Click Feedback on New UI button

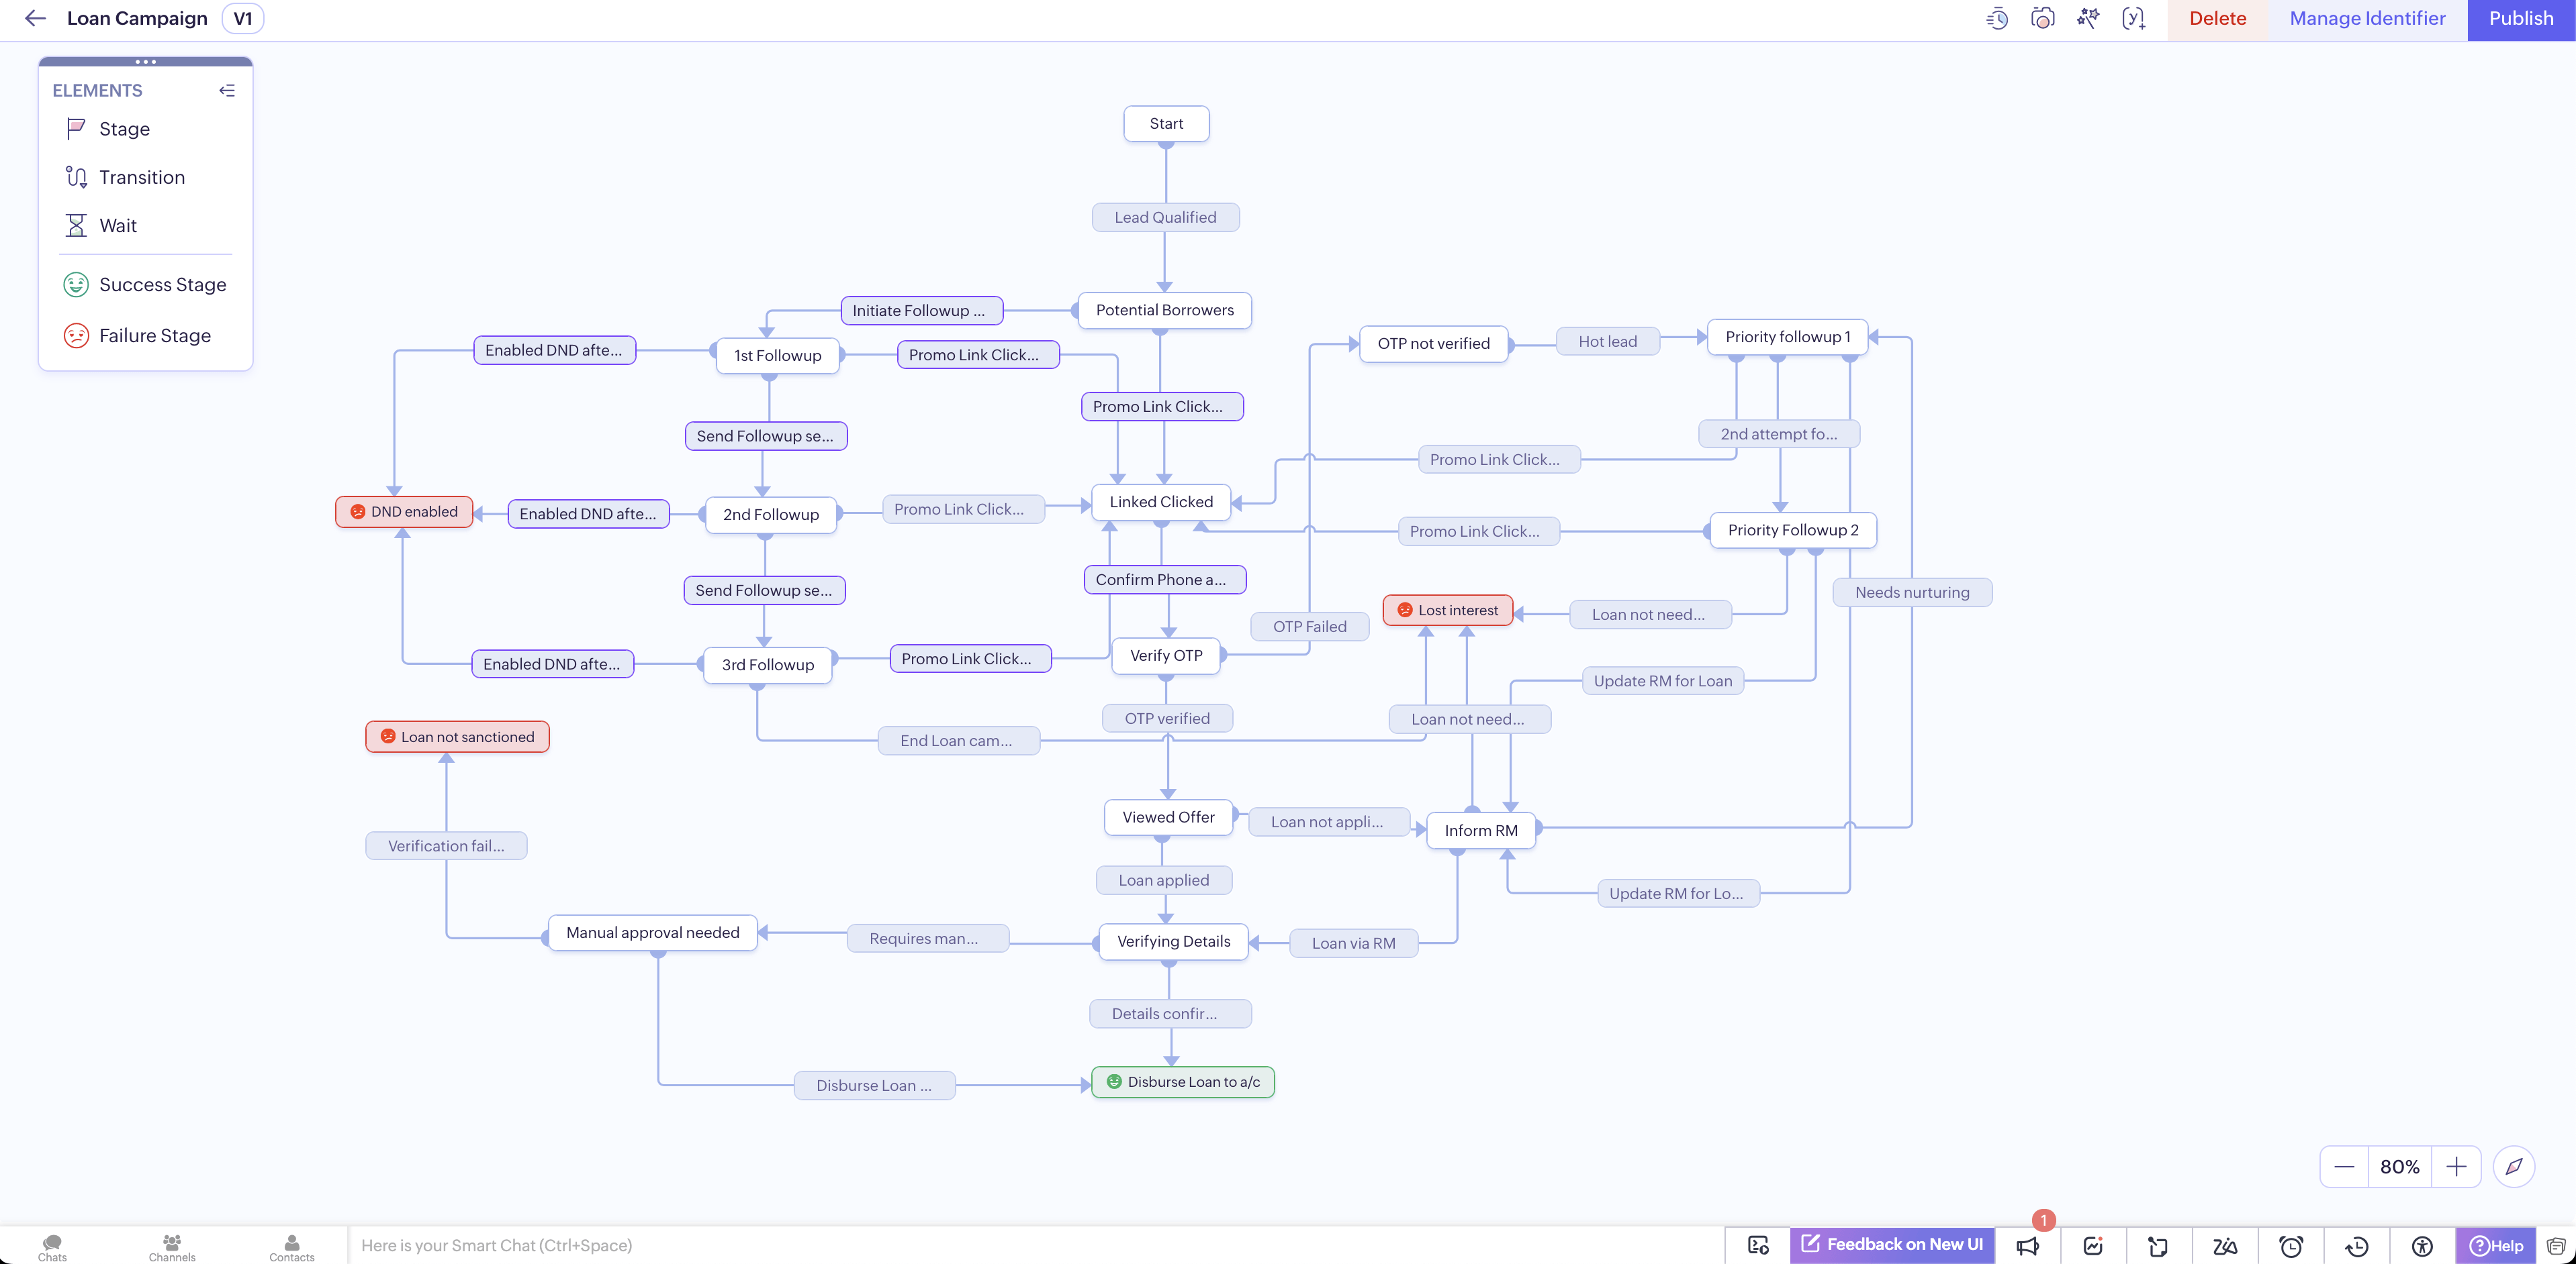click(1892, 1244)
